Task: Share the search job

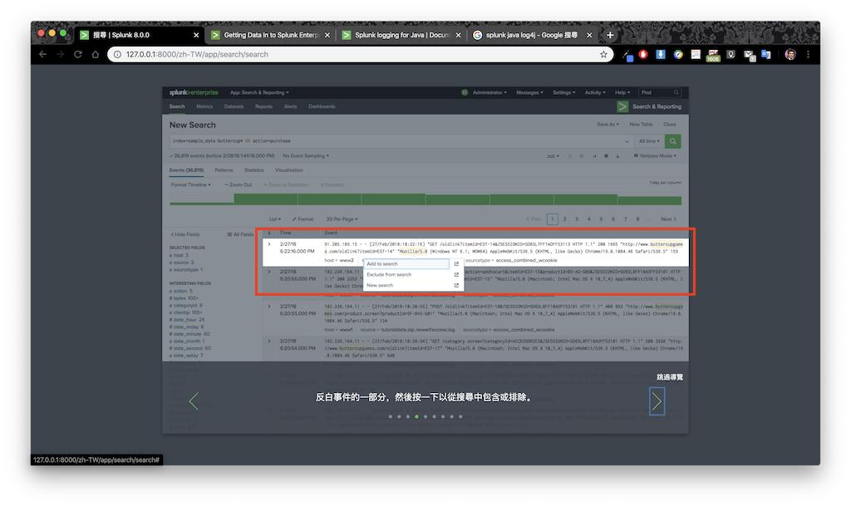Action: pos(595,156)
